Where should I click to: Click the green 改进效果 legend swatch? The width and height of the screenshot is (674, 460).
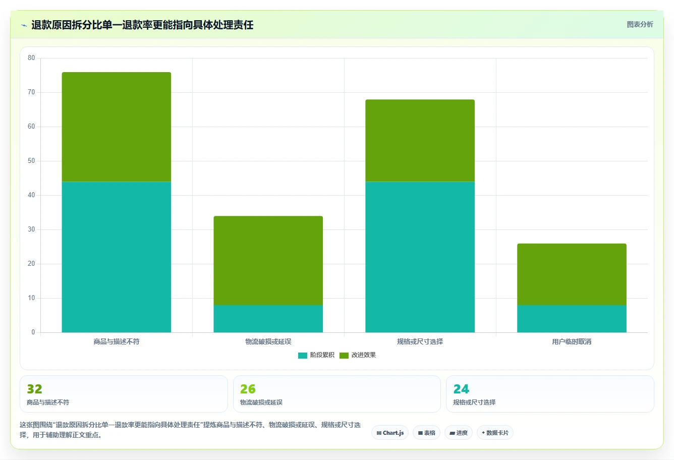(344, 356)
